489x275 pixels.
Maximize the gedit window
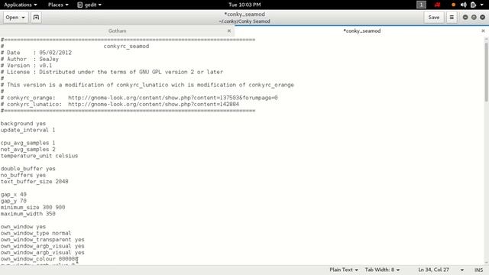pos(474,18)
